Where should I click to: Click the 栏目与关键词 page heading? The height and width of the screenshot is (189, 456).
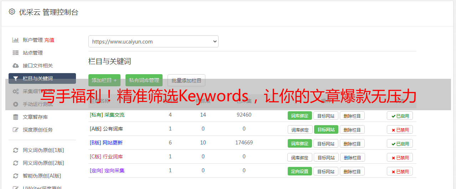(x=110, y=61)
